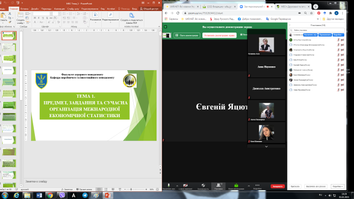The image size is (354, 199).
Task: Click the Format Painter brush icon
Action: tap(10, 22)
